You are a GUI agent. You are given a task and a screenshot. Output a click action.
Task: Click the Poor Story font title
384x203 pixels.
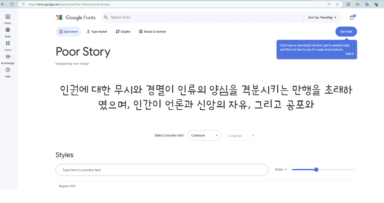coord(83,52)
